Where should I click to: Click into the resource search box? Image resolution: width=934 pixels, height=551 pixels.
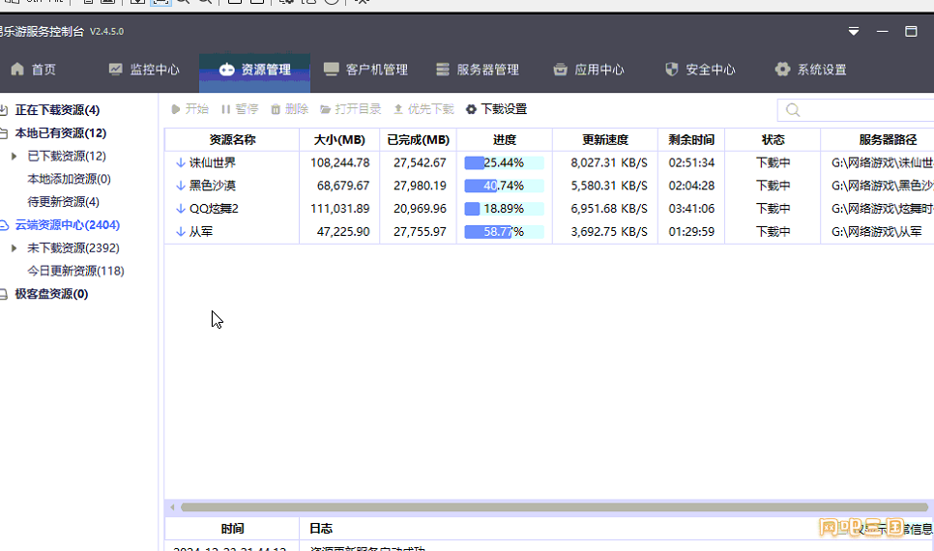tap(858, 110)
